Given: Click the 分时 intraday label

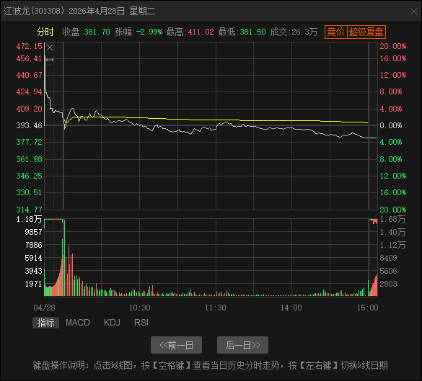Looking at the screenshot, I should [45, 32].
